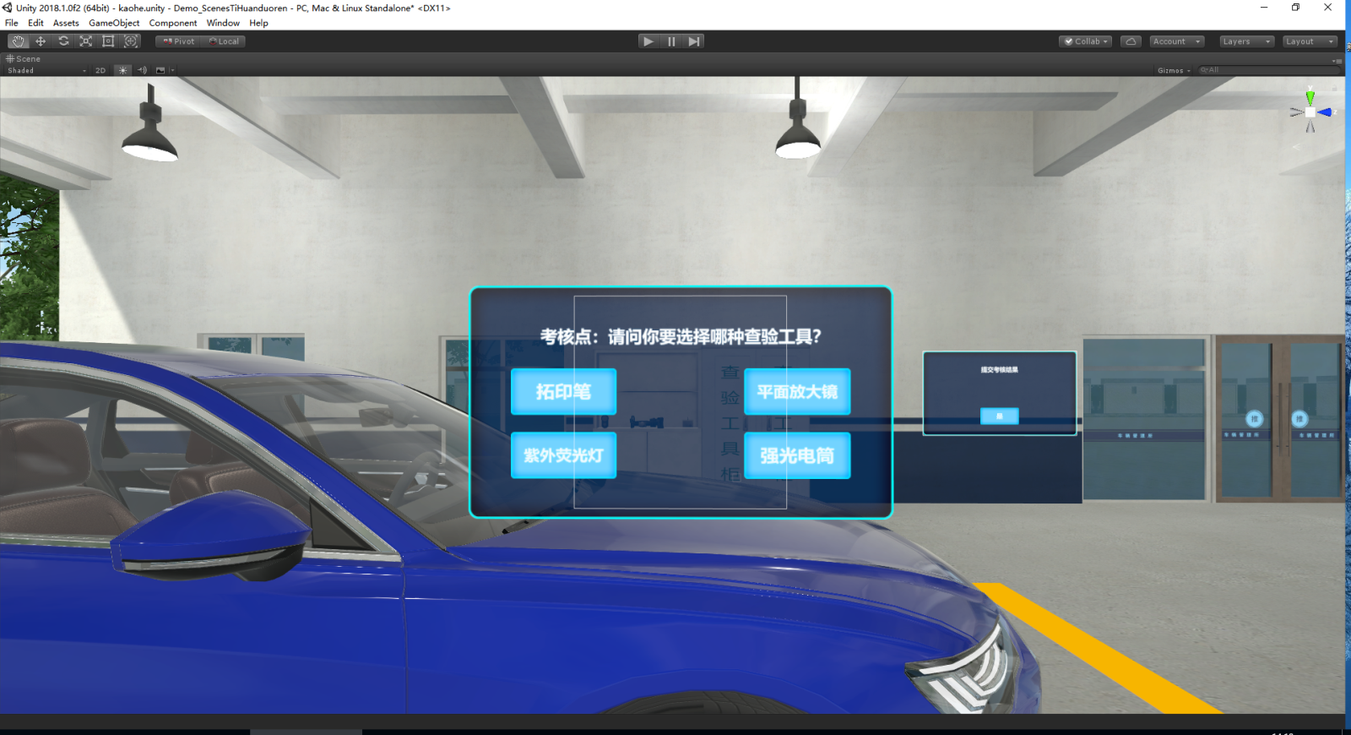This screenshot has height=735, width=1351.
Task: Toggle scene lighting on or off
Action: pyautogui.click(x=123, y=71)
